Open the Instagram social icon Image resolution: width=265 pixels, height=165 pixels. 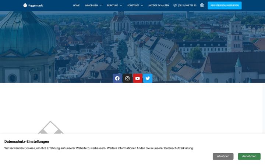click(x=127, y=78)
